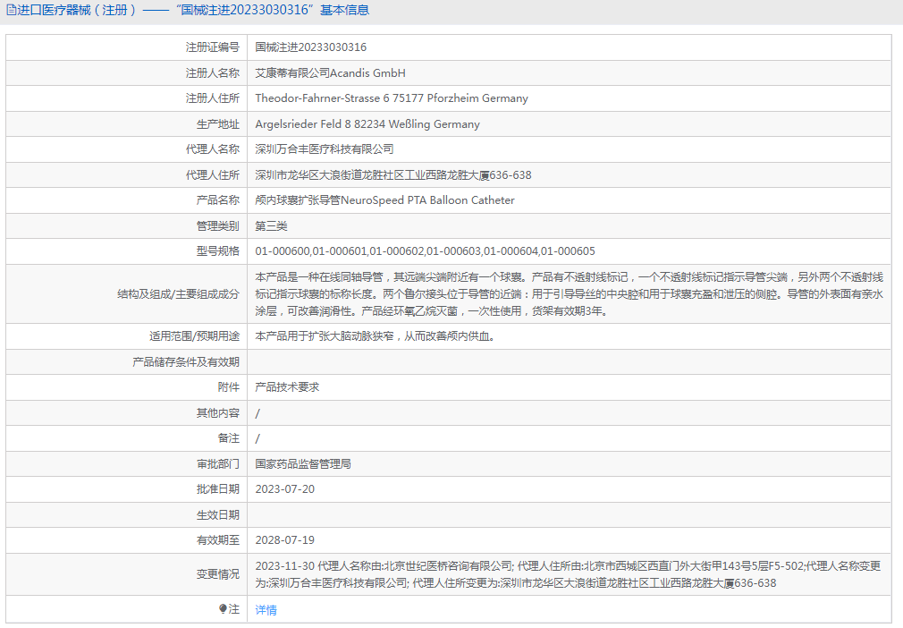Screen dimensions: 903x628
Task: Open the 详情 details link
Action: (x=266, y=609)
